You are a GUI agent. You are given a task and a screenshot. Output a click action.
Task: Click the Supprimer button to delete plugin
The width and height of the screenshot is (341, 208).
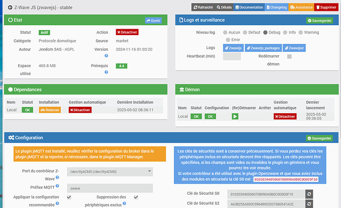click(x=326, y=7)
